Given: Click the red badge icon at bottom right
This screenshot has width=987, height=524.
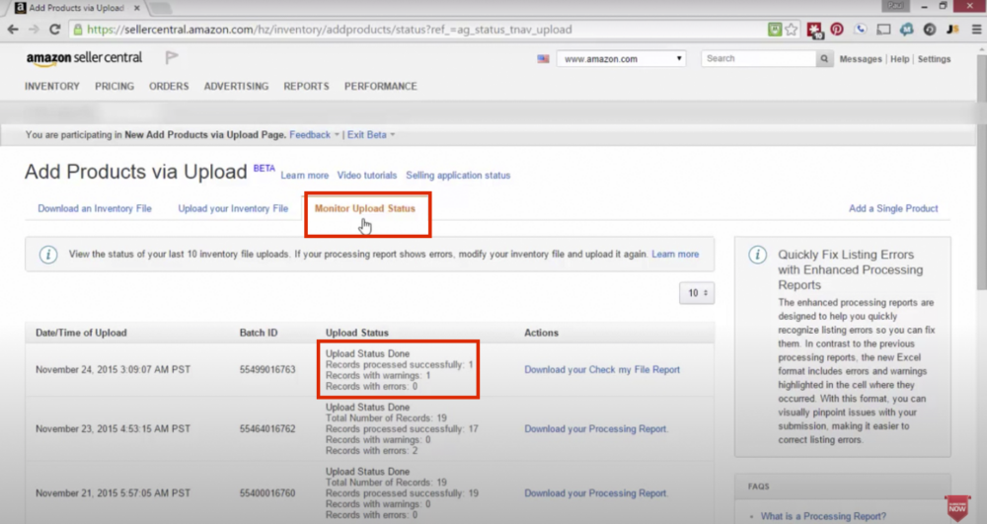Looking at the screenshot, I should pyautogui.click(x=957, y=507).
